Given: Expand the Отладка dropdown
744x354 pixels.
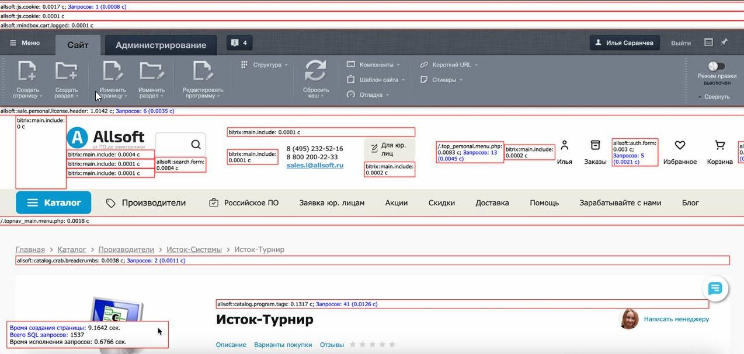Looking at the screenshot, I should (x=368, y=94).
